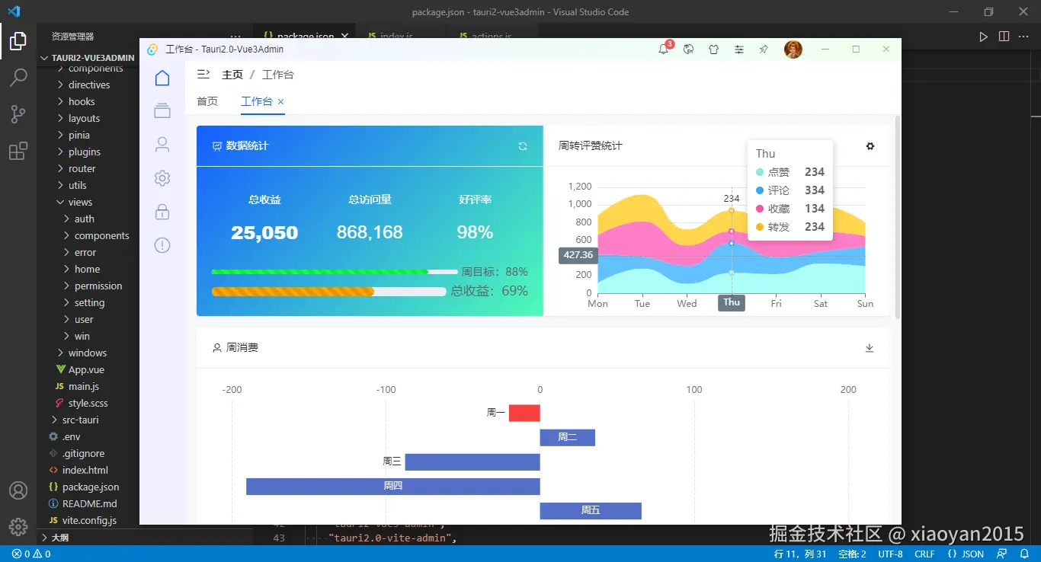Open settings gear on 周转评赞统计 chart
The image size is (1041, 562).
coord(870,146)
